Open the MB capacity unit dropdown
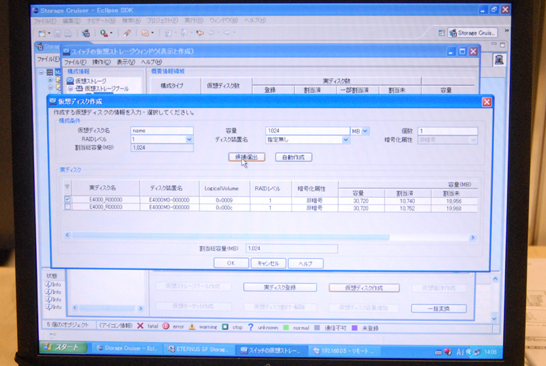 click(364, 131)
